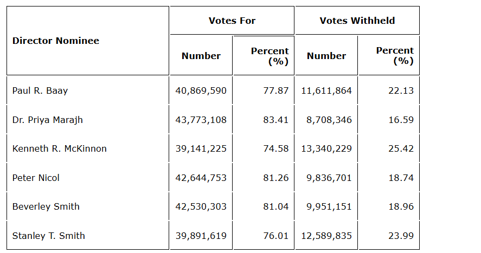Click the 40,869,590 votes for value
Image resolution: width=481 pixels, height=253 pixels.
(x=201, y=90)
